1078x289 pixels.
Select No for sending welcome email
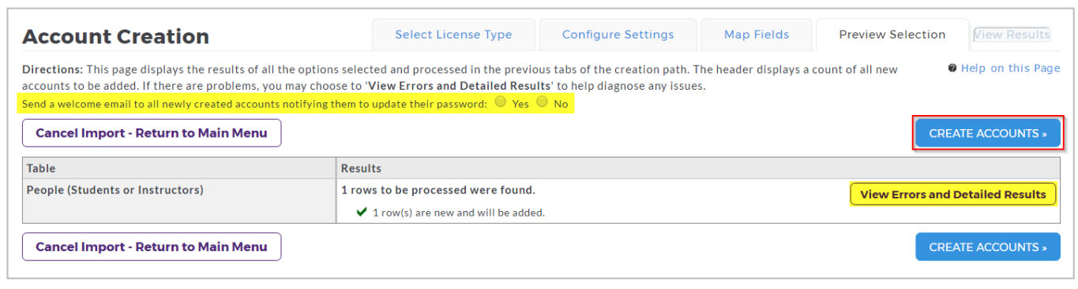tap(542, 102)
